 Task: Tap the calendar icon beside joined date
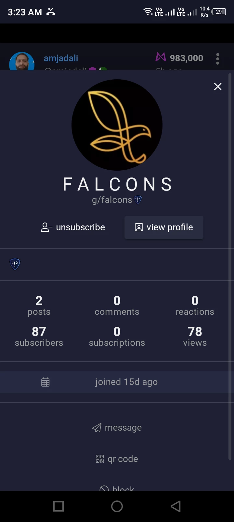(45, 382)
